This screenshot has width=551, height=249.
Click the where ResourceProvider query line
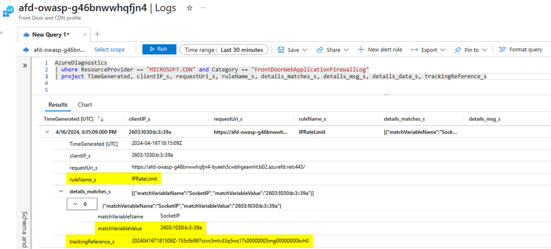coord(211,69)
